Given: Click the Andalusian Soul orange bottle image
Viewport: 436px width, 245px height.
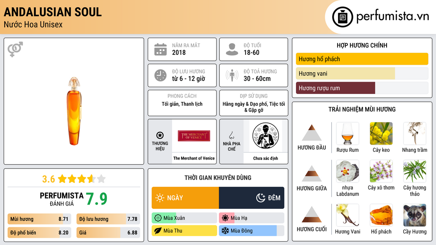Looking at the screenshot, I should pyautogui.click(x=74, y=111).
